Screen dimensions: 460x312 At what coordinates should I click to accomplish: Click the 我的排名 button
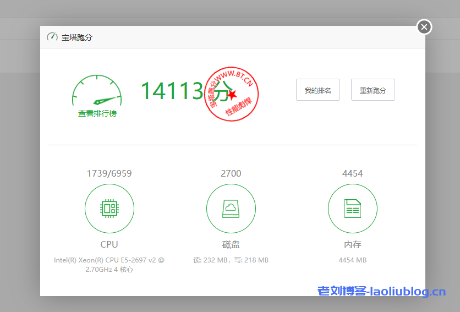[x=317, y=90]
